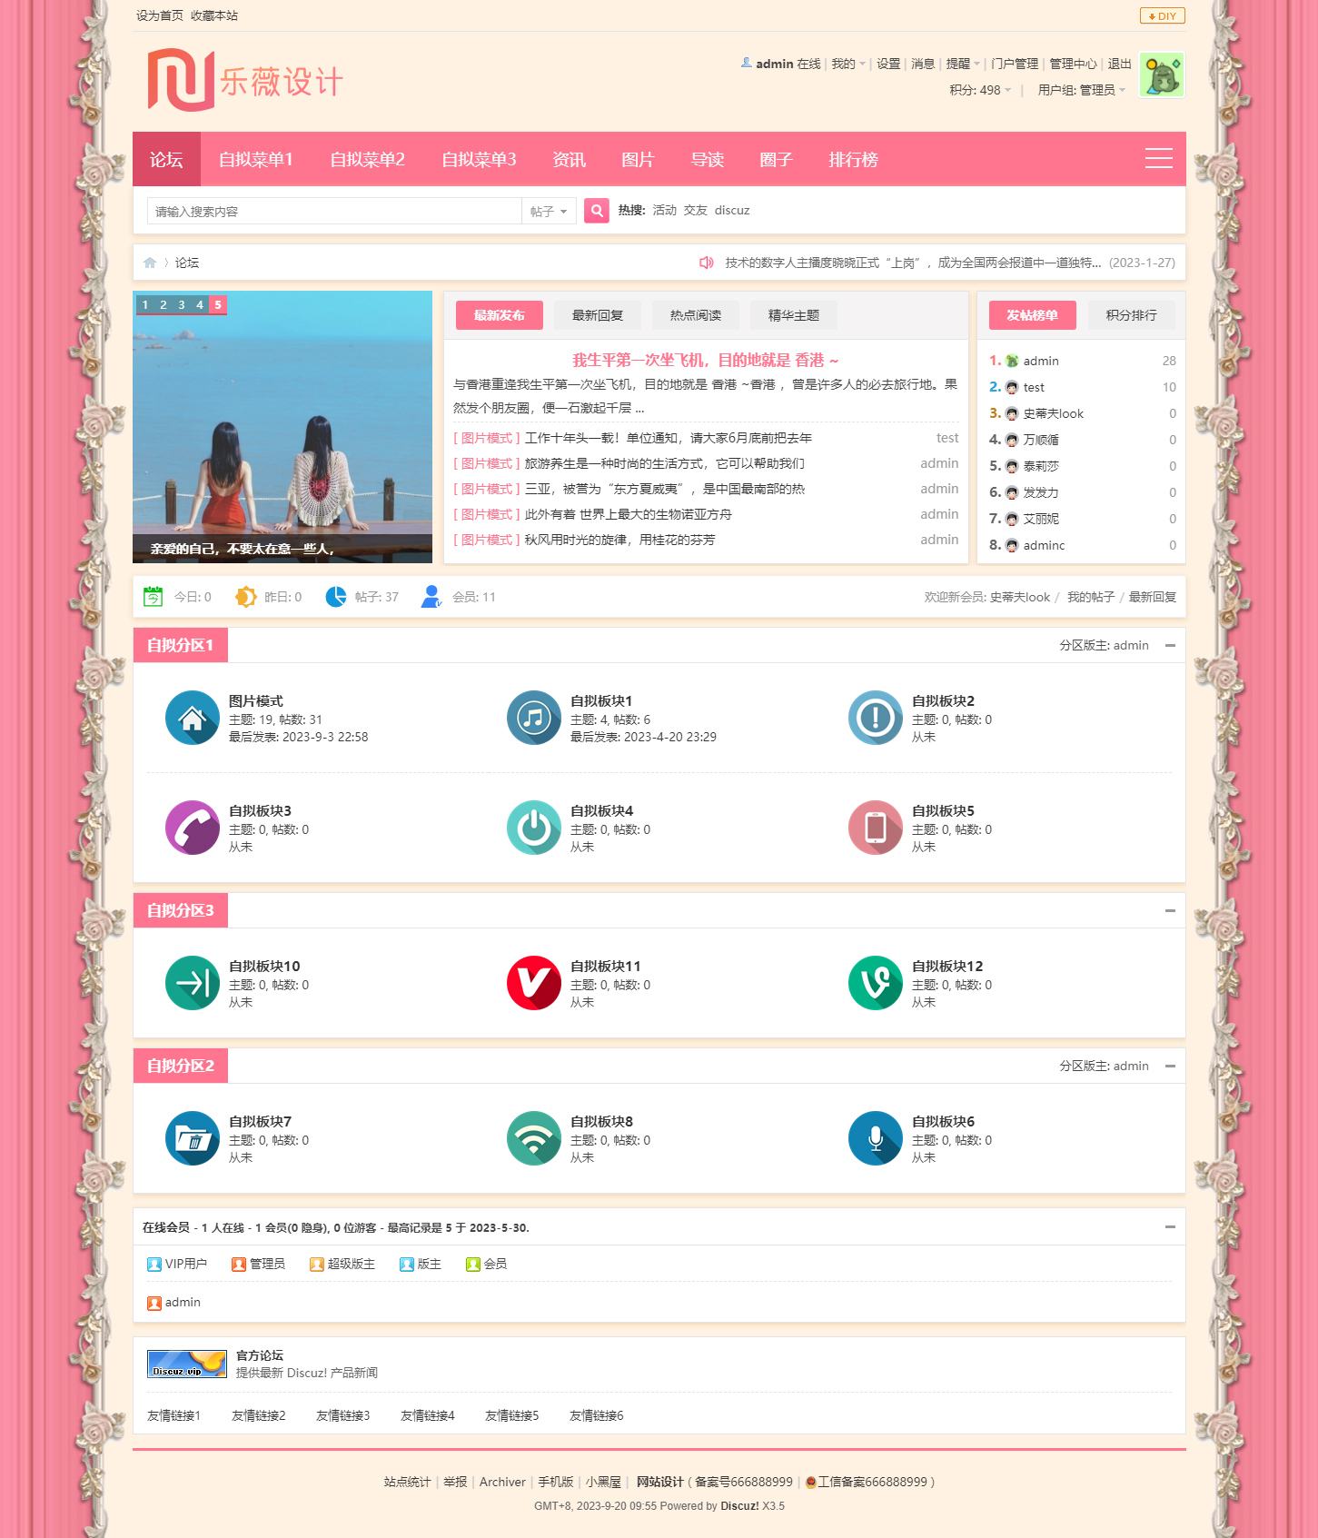Open the 图片模式 forum house icon
The image size is (1318, 1538).
pyautogui.click(x=192, y=718)
